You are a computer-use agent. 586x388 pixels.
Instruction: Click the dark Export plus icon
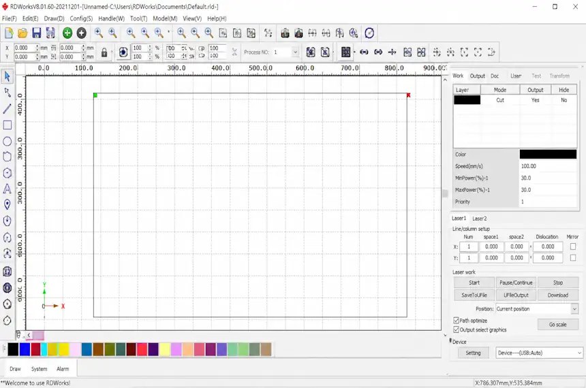(x=82, y=33)
